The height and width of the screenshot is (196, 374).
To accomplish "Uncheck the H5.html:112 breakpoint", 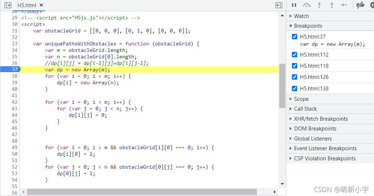I will (x=295, y=55).
